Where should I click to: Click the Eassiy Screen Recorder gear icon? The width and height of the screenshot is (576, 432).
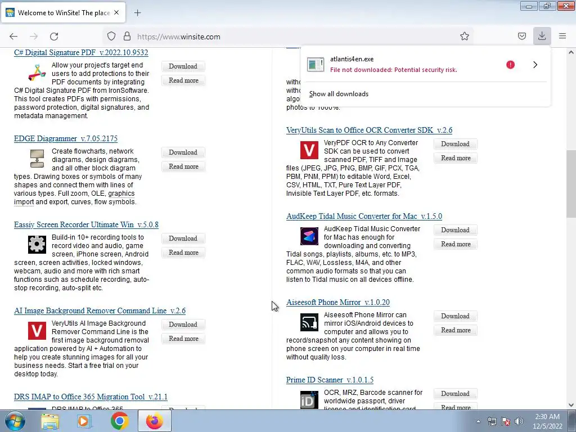click(37, 245)
